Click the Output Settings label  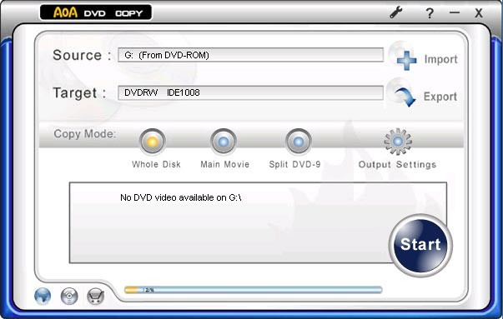coord(397,165)
